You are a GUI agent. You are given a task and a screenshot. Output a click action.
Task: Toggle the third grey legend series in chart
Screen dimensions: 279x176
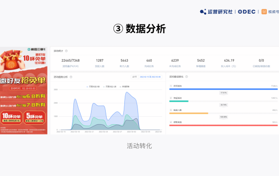[124, 87]
